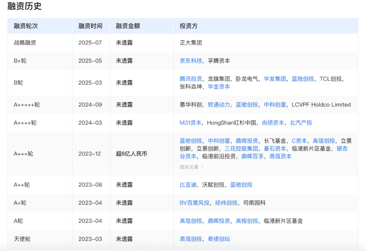Select the 北汽产投 link
Viewport: 365px width, 251px height.
coord(301,123)
